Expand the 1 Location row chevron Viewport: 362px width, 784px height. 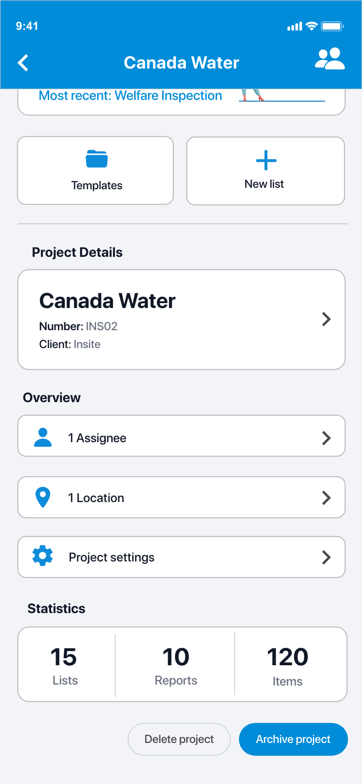click(x=326, y=498)
